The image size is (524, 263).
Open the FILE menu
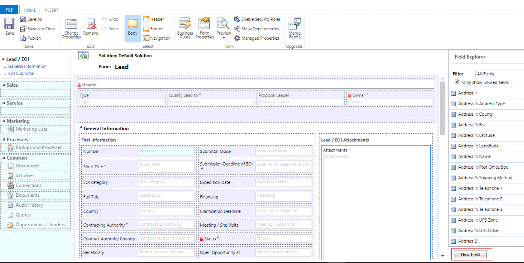[9, 9]
